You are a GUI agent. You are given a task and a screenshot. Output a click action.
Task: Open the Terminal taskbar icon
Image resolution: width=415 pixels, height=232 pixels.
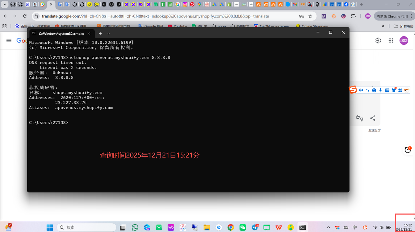pos(302,227)
